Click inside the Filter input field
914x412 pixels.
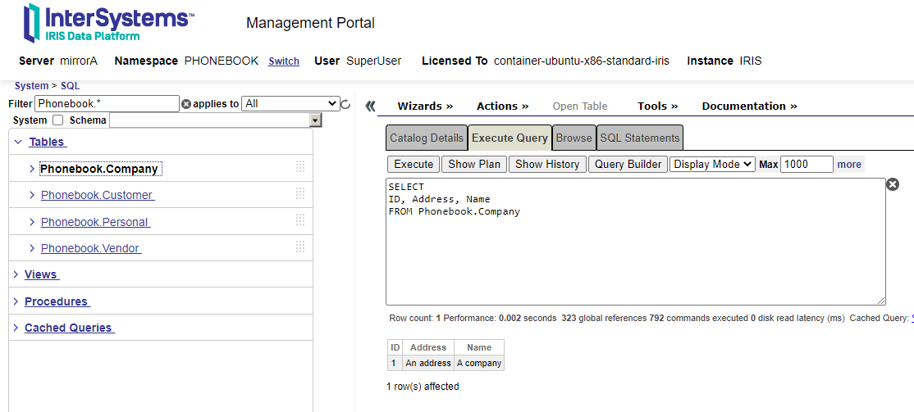pos(107,103)
